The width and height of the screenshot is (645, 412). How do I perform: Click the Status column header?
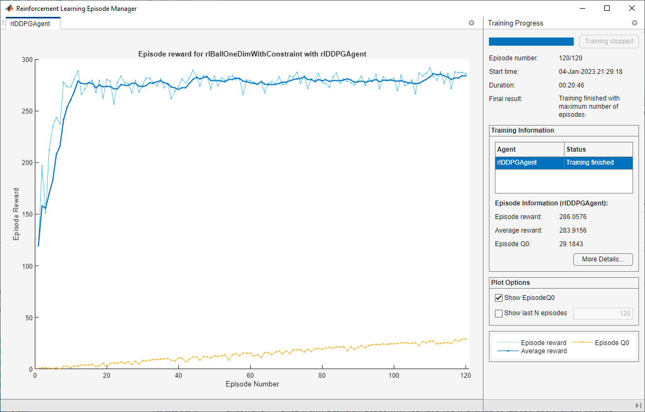[x=584, y=149]
